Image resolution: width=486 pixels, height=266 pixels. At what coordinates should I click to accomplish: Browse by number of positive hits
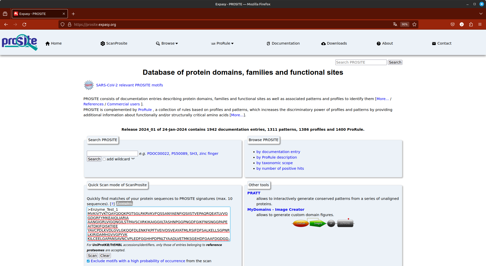tap(280, 168)
